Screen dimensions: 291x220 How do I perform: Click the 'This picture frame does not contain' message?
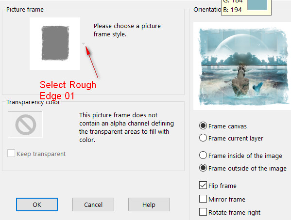(126, 127)
